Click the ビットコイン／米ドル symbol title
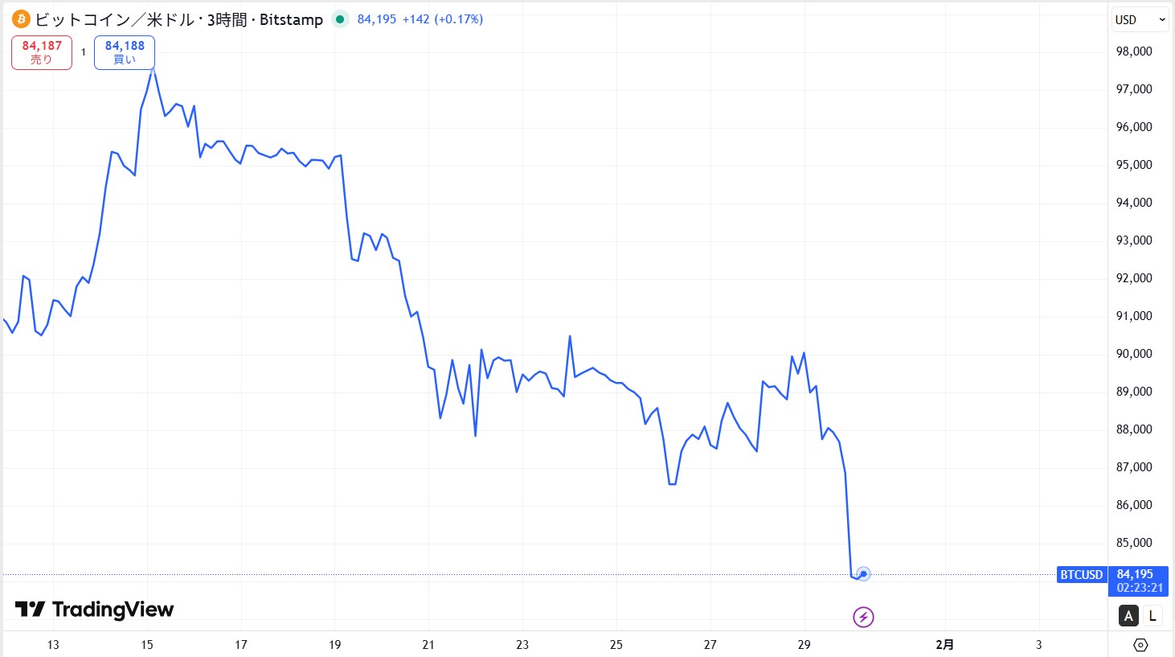1175x657 pixels. point(178,19)
